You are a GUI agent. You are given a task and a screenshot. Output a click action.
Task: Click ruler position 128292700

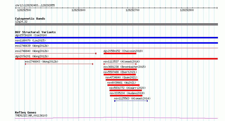132,10
